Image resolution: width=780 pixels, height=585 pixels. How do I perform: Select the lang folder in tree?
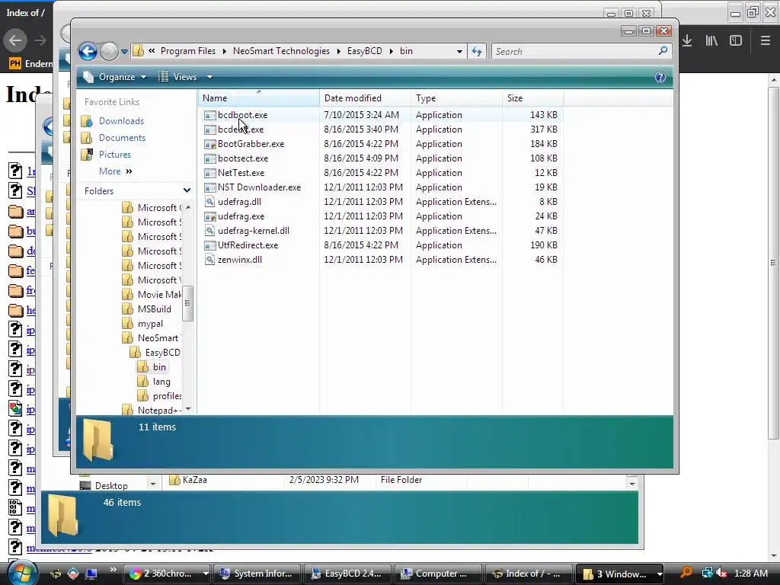(161, 382)
